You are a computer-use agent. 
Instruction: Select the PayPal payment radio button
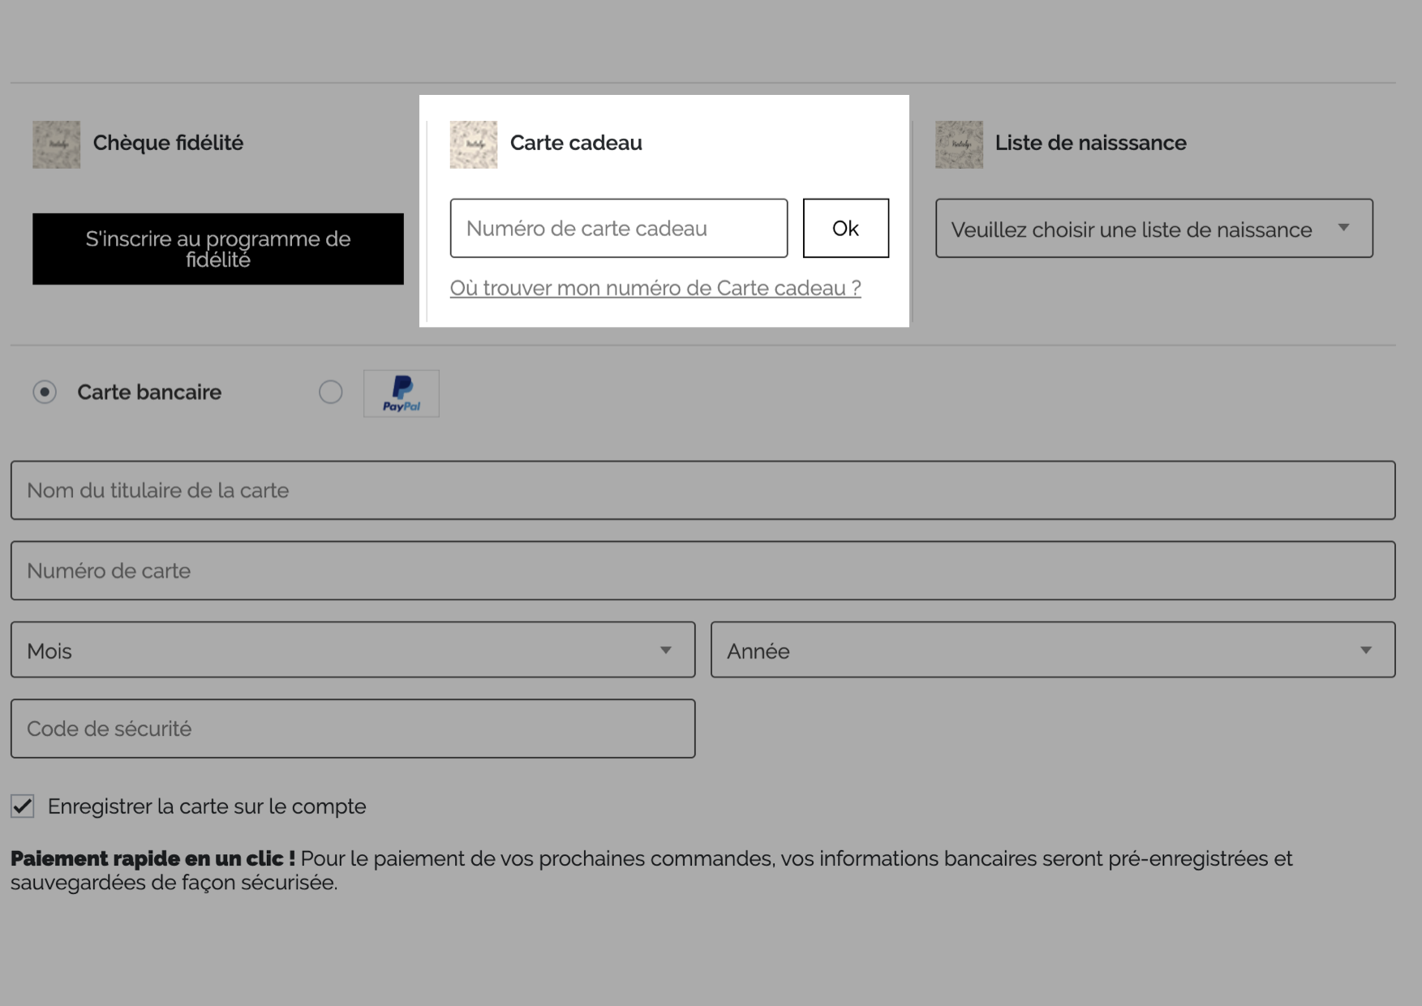click(330, 393)
